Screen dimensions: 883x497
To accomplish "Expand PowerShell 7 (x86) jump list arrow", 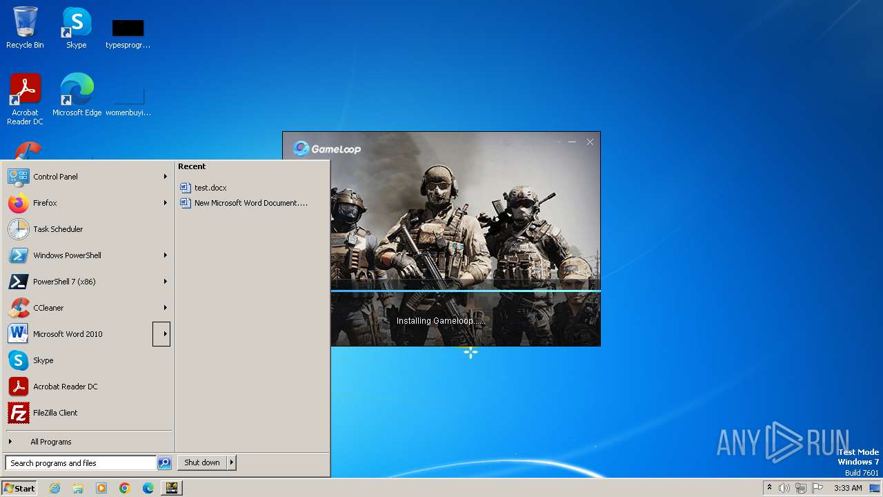I will tap(165, 282).
